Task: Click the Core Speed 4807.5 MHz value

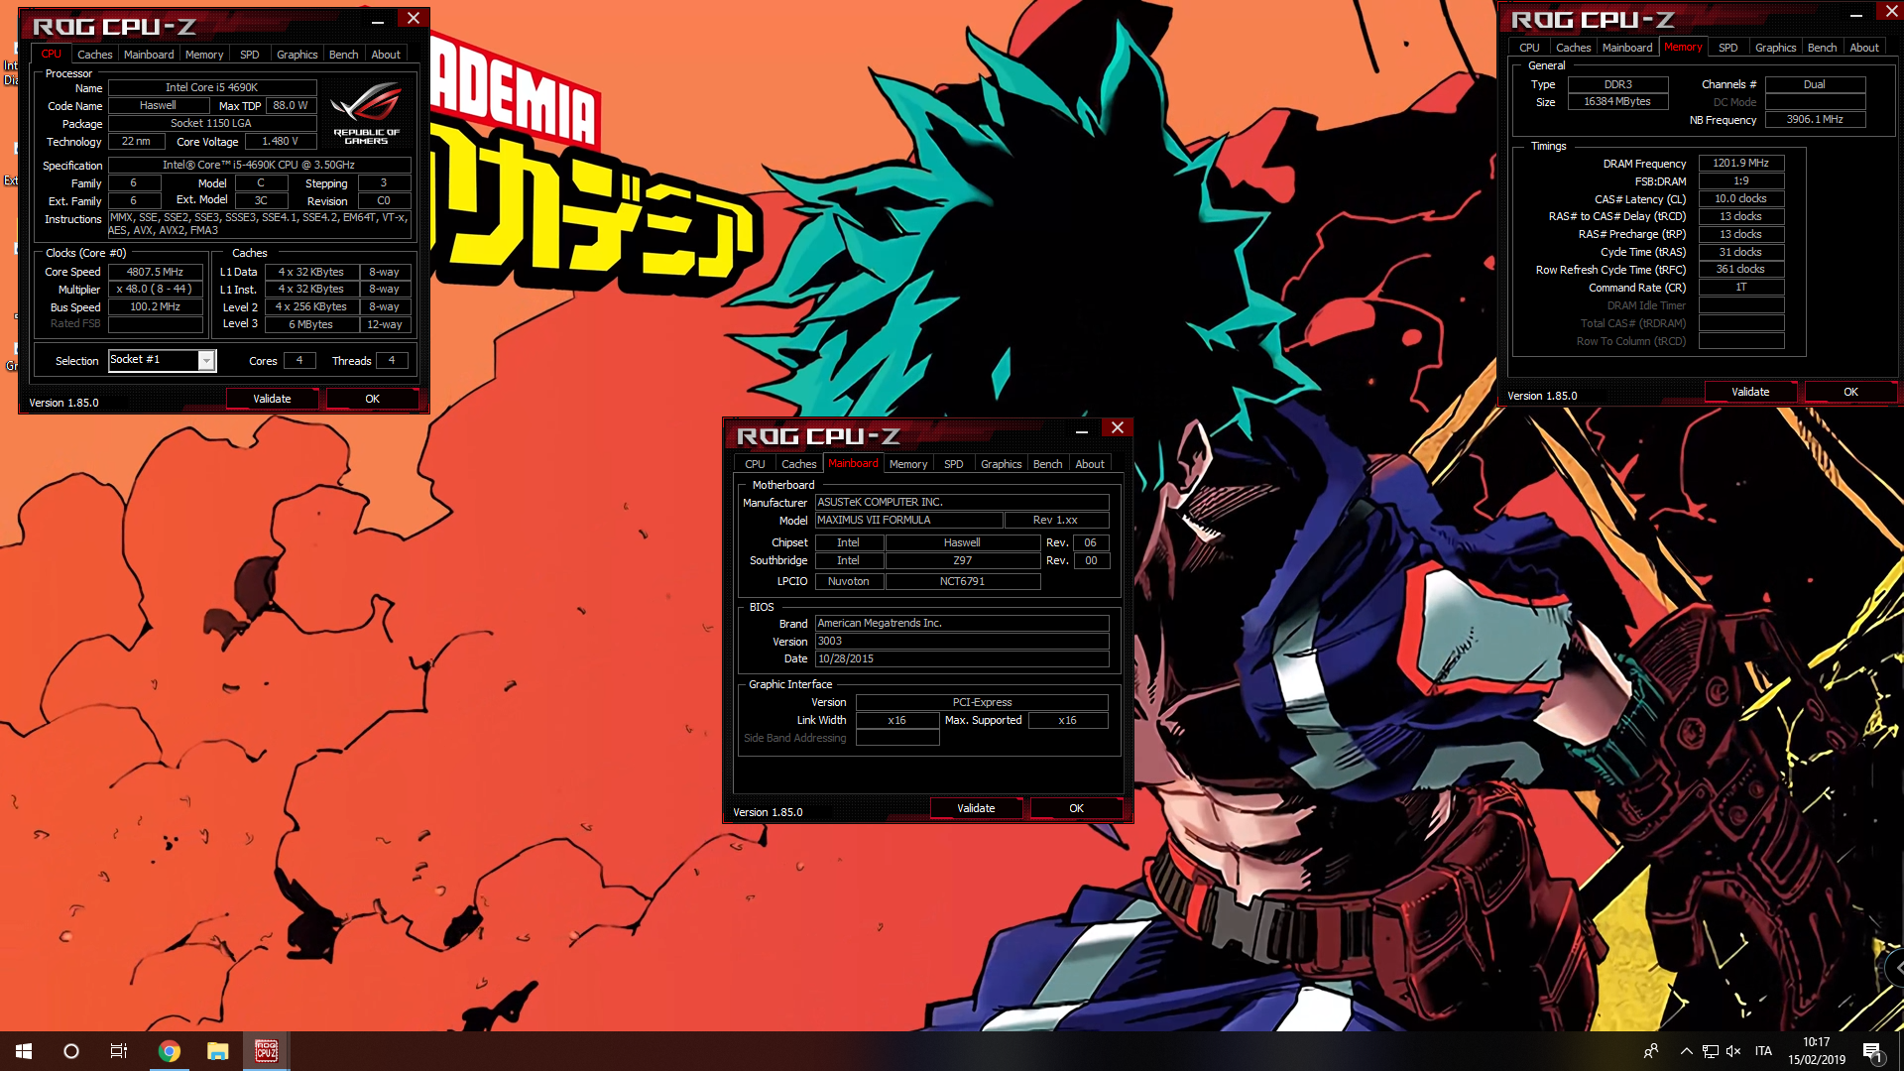Action: click(x=156, y=272)
